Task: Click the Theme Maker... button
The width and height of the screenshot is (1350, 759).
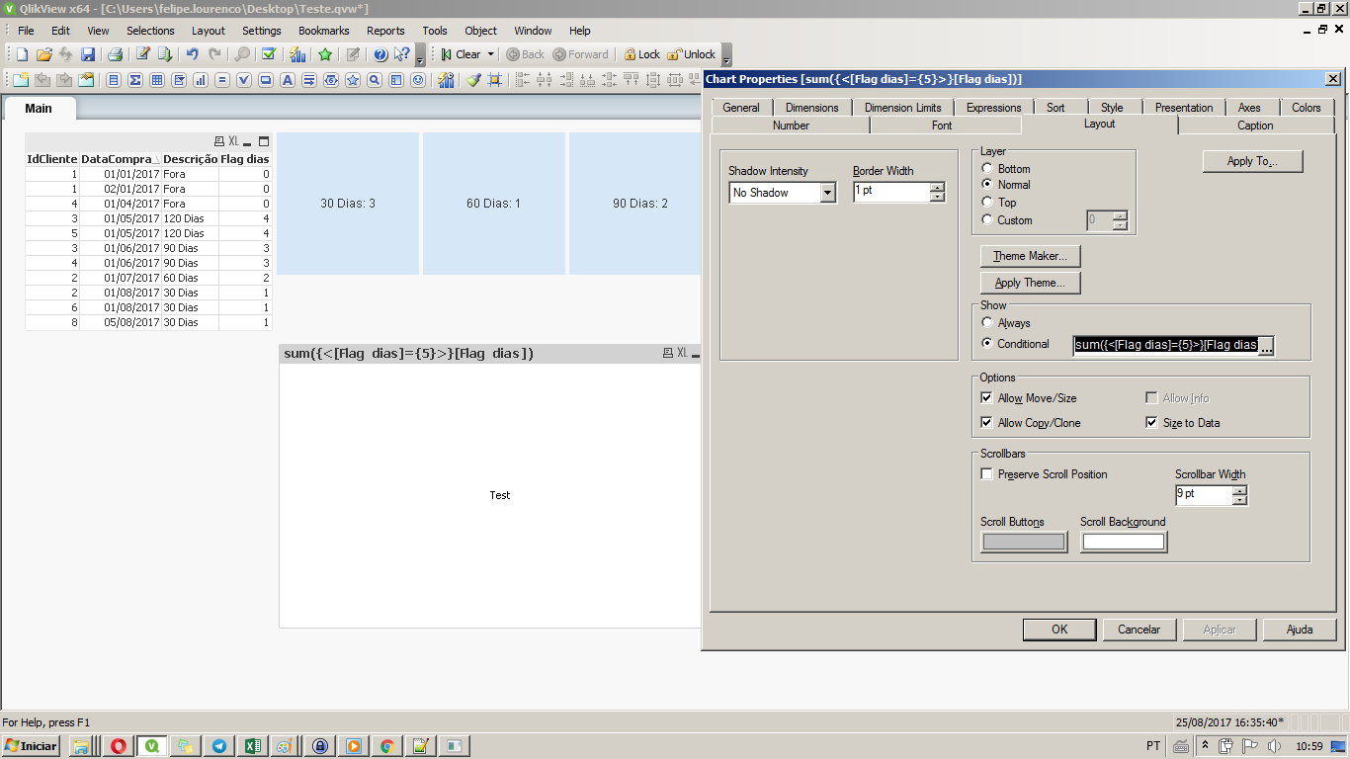Action: tap(1030, 256)
